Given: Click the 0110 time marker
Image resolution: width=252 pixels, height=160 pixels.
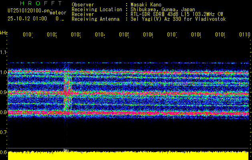Looking at the screenshot, I should point(244,35).
